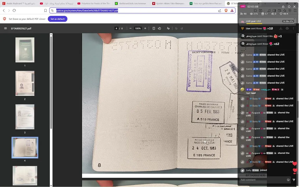Open site settings icon in address bar

pos(52,10)
